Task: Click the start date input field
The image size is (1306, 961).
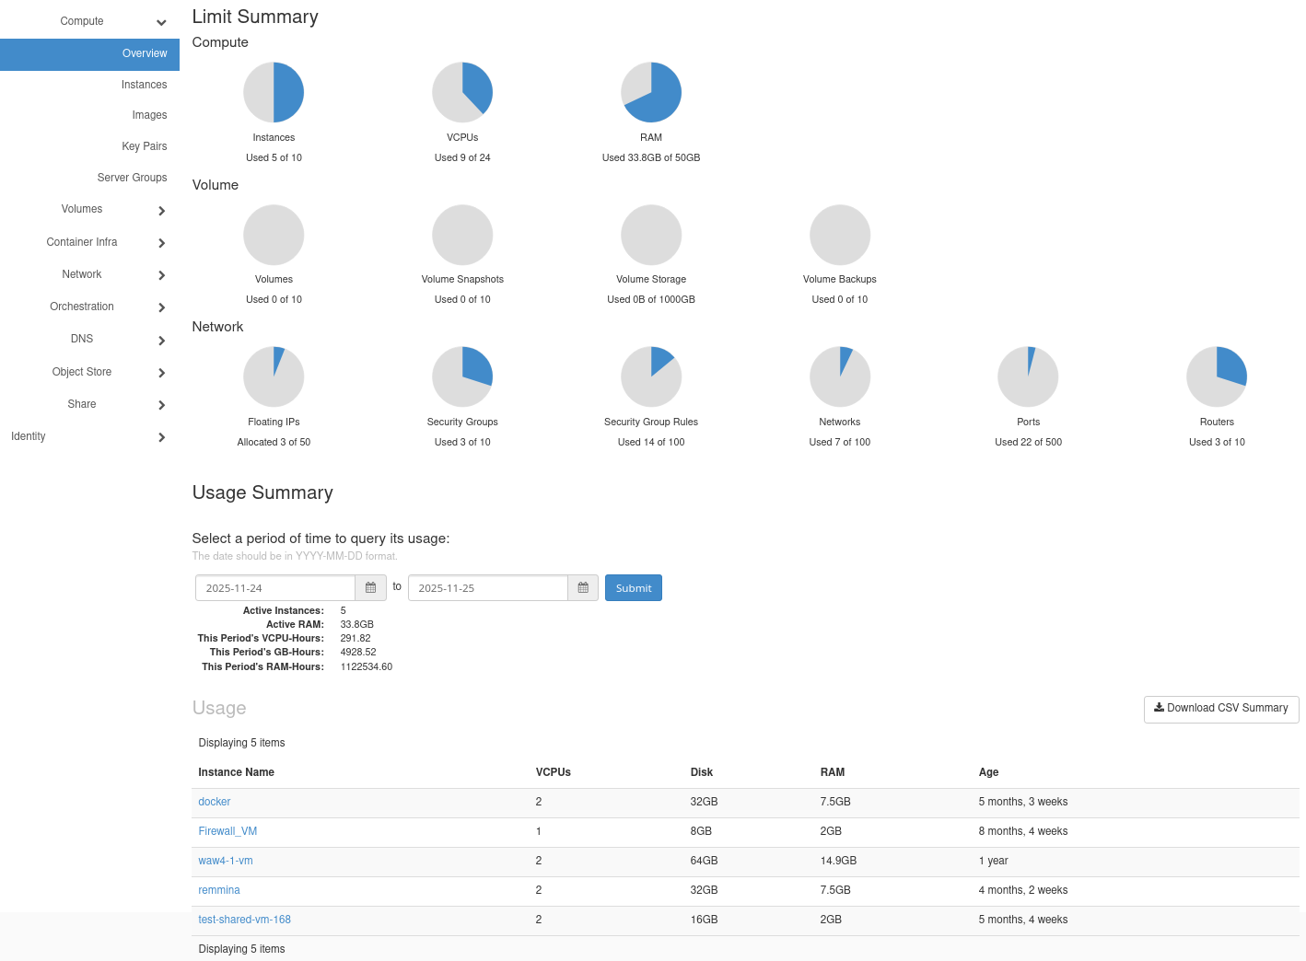Action: point(275,588)
